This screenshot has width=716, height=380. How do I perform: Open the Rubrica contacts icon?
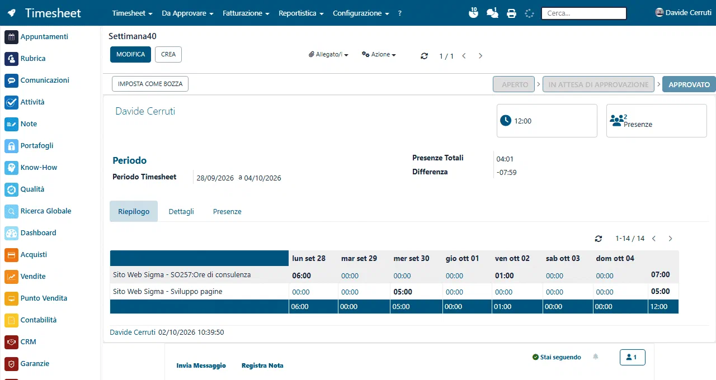coord(12,59)
